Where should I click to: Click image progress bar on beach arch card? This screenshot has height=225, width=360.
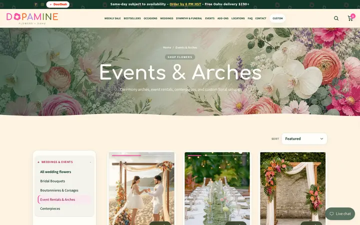click(141, 155)
